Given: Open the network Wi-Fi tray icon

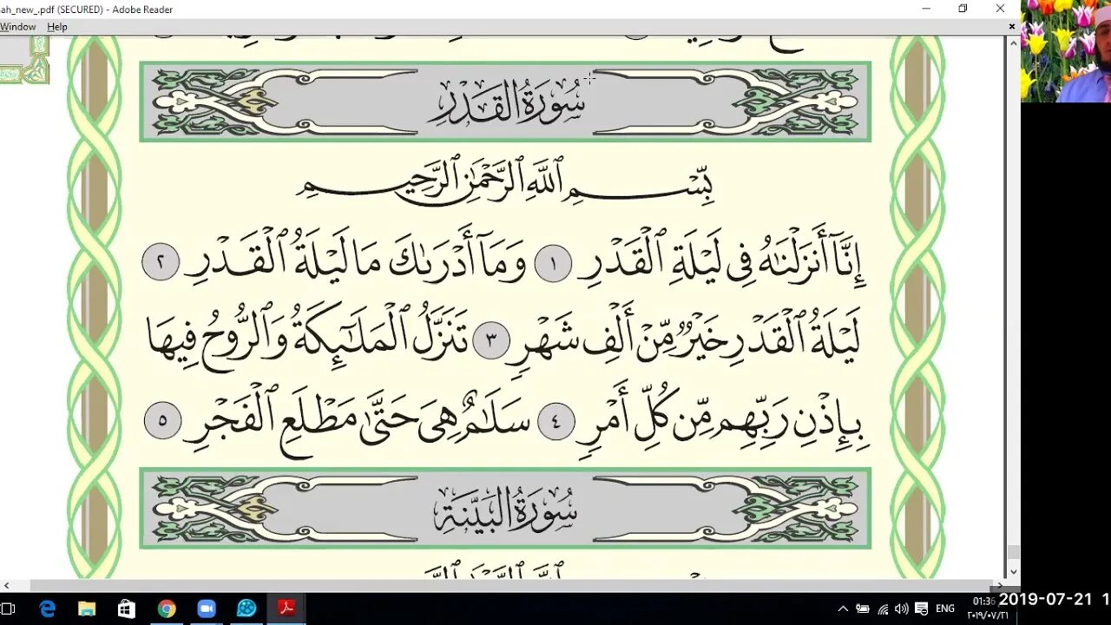Looking at the screenshot, I should pos(883,609).
